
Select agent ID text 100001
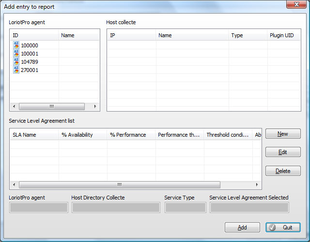pos(30,54)
